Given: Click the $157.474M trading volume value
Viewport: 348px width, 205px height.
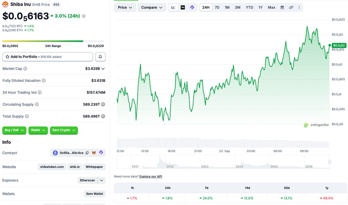Looking at the screenshot, I should pos(96,92).
